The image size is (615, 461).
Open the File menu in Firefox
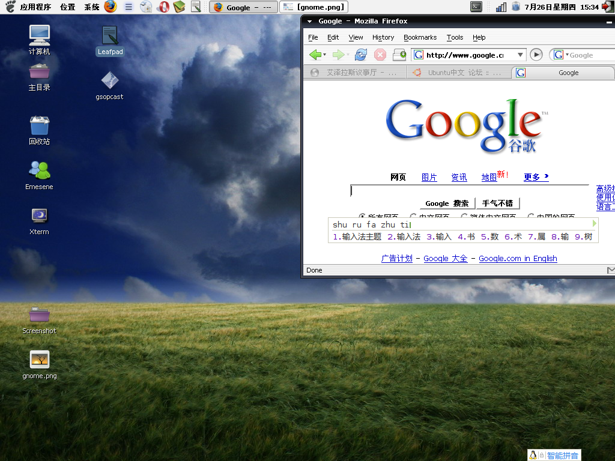click(313, 37)
